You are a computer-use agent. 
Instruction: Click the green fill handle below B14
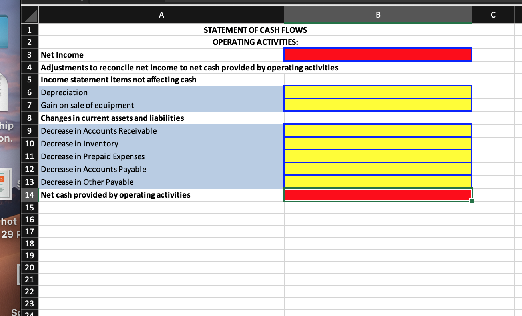pyautogui.click(x=472, y=202)
